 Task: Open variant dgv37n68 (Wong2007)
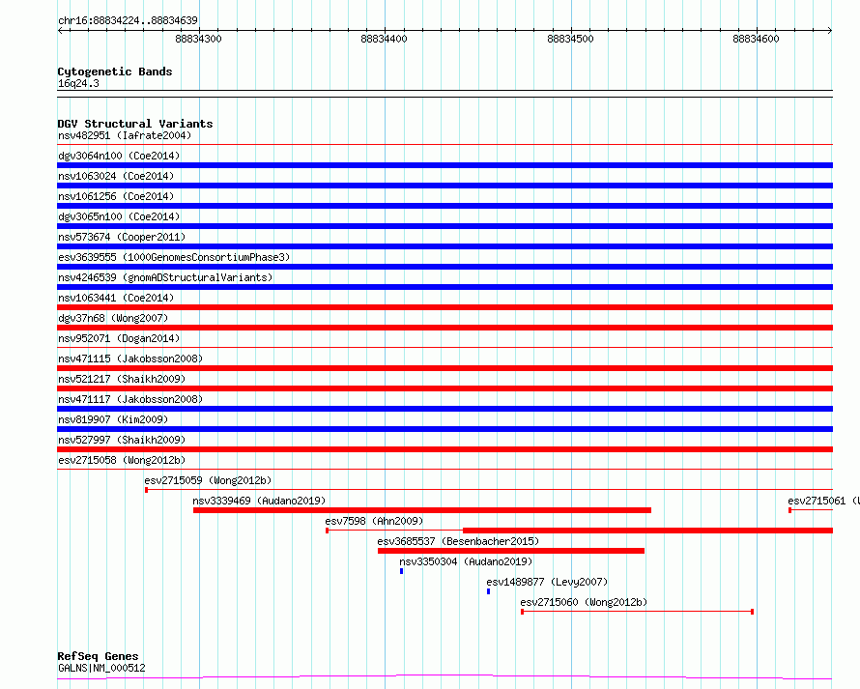pyautogui.click(x=113, y=318)
